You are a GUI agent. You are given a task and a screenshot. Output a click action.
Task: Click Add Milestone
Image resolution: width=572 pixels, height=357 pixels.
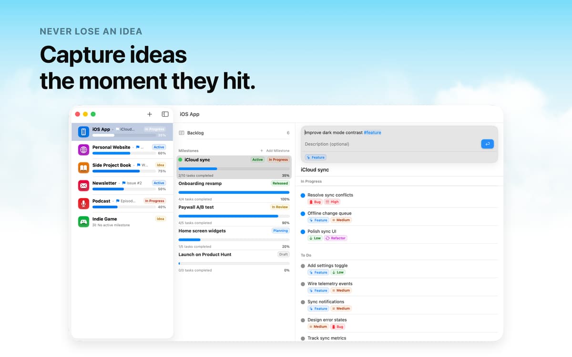tap(275, 150)
